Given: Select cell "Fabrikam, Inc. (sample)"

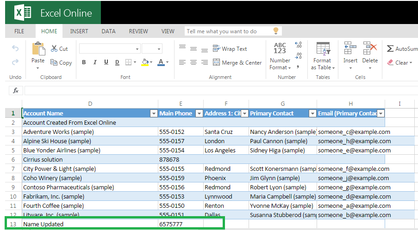Looking at the screenshot, I should coord(90,196).
